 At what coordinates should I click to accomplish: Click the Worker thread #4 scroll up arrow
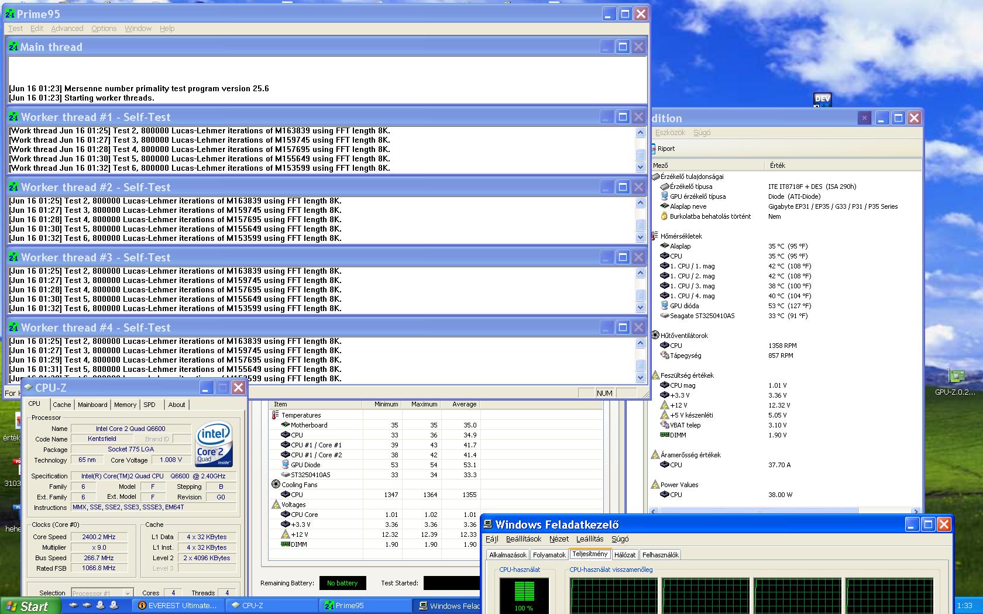[x=640, y=343]
